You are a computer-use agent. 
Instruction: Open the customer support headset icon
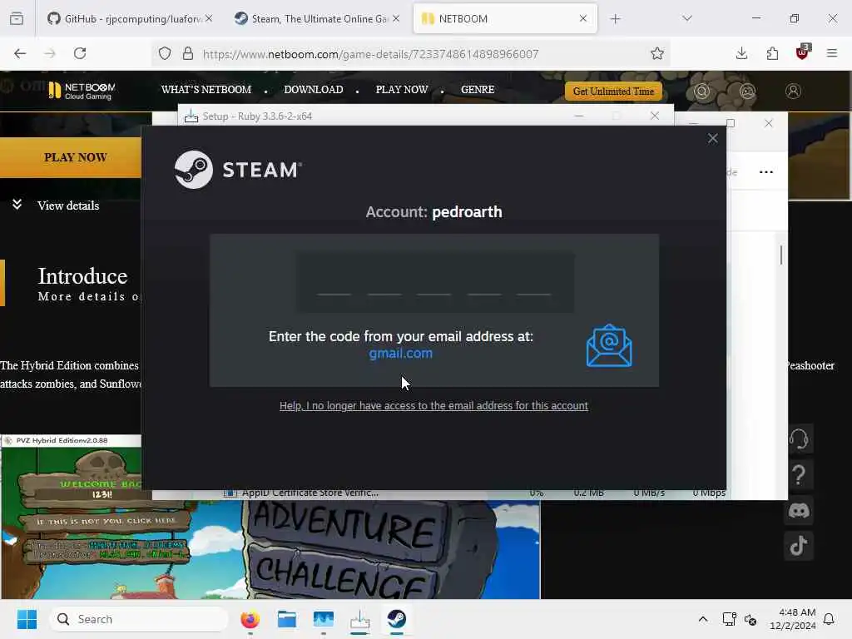pyautogui.click(x=799, y=438)
